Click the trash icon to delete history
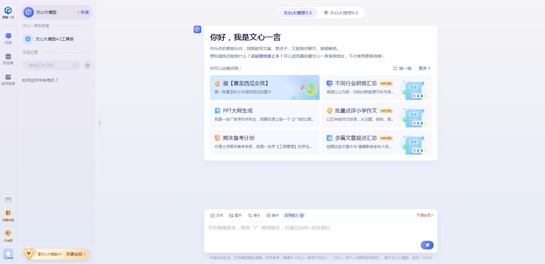Screen dimensions: 545x264 87,65
